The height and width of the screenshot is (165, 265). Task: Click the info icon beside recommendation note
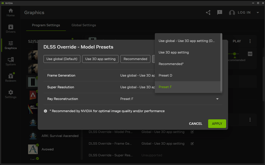point(46,111)
